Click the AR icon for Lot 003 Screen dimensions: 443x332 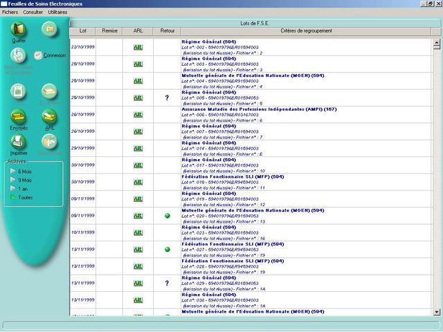pyautogui.click(x=138, y=64)
